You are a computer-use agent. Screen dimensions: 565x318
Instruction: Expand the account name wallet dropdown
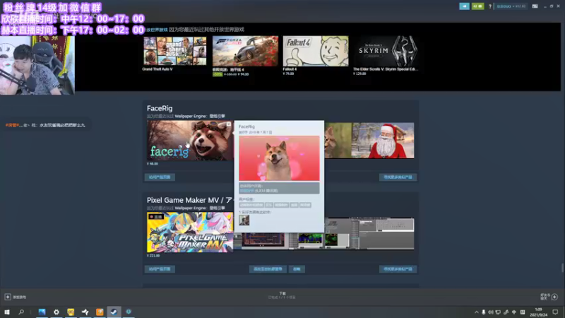511,6
